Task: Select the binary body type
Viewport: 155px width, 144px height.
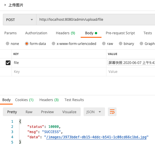Action: click(x=121, y=43)
